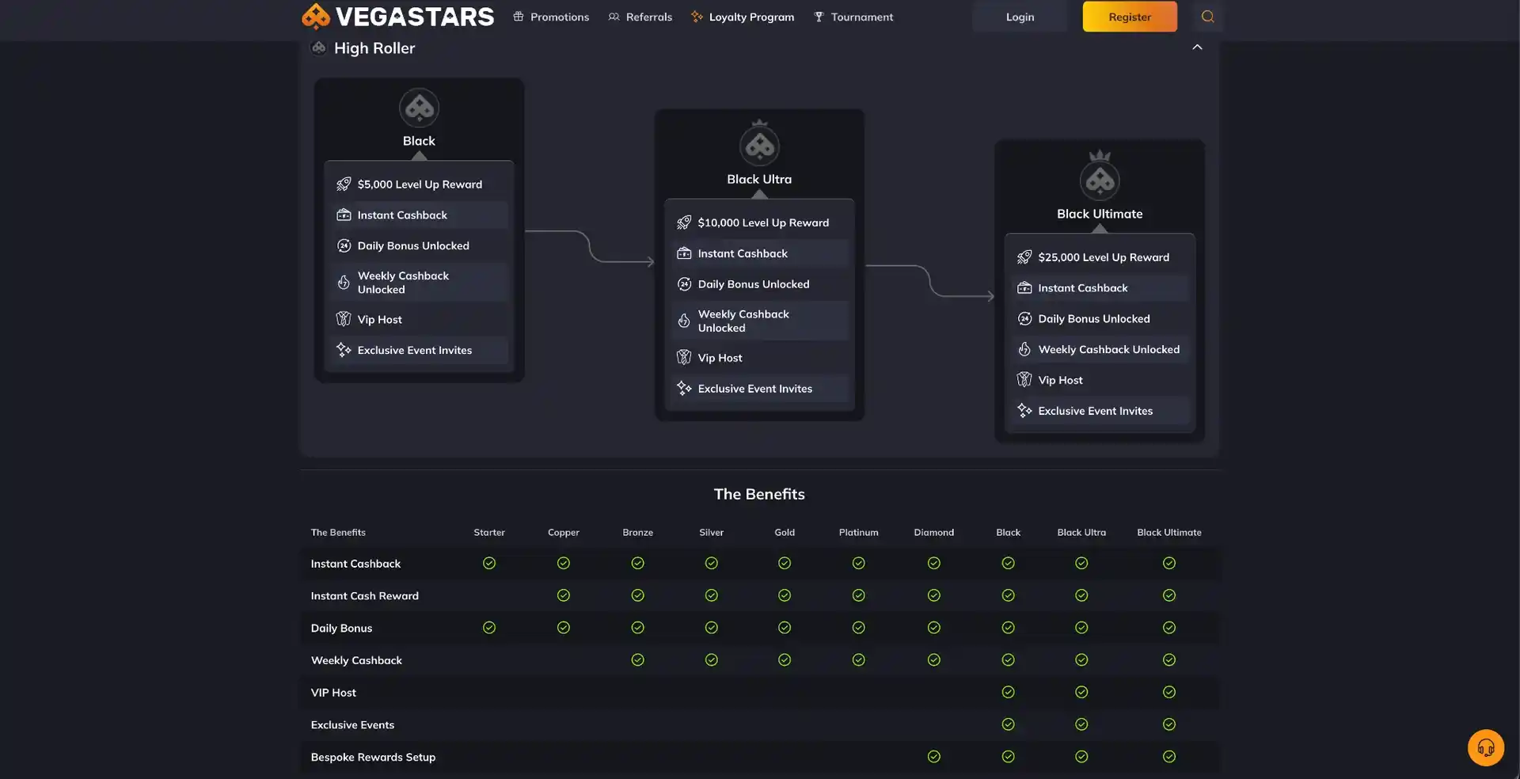Click Instant Cashback icon in Black card
Viewport: 1520px width, 779px height.
click(x=344, y=215)
